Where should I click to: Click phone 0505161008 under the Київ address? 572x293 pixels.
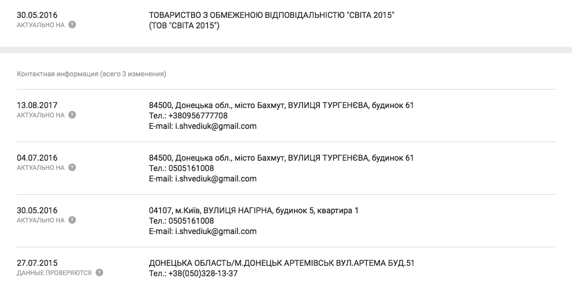tap(191, 221)
